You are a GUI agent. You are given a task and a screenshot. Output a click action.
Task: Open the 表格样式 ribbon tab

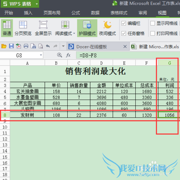point(119,13)
